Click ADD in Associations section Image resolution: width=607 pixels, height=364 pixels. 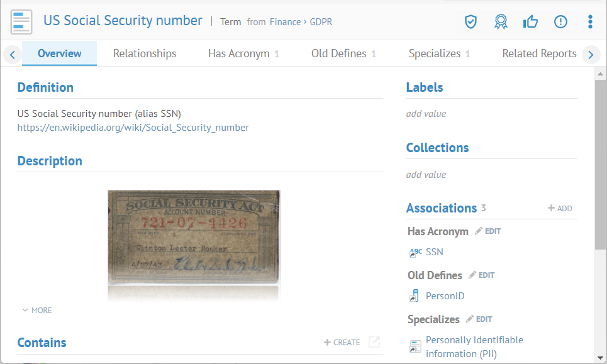560,208
